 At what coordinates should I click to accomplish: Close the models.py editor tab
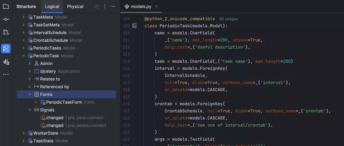click(x=156, y=7)
